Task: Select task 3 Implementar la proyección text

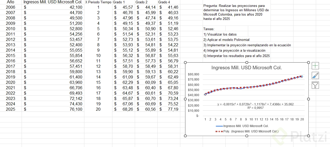Action: [x=247, y=45]
